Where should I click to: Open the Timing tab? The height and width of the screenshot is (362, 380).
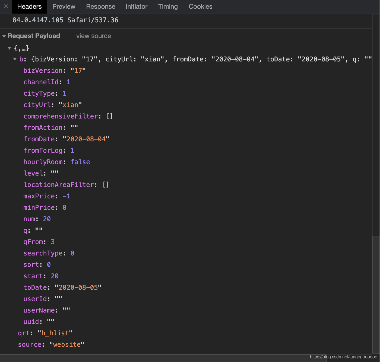[x=168, y=7]
